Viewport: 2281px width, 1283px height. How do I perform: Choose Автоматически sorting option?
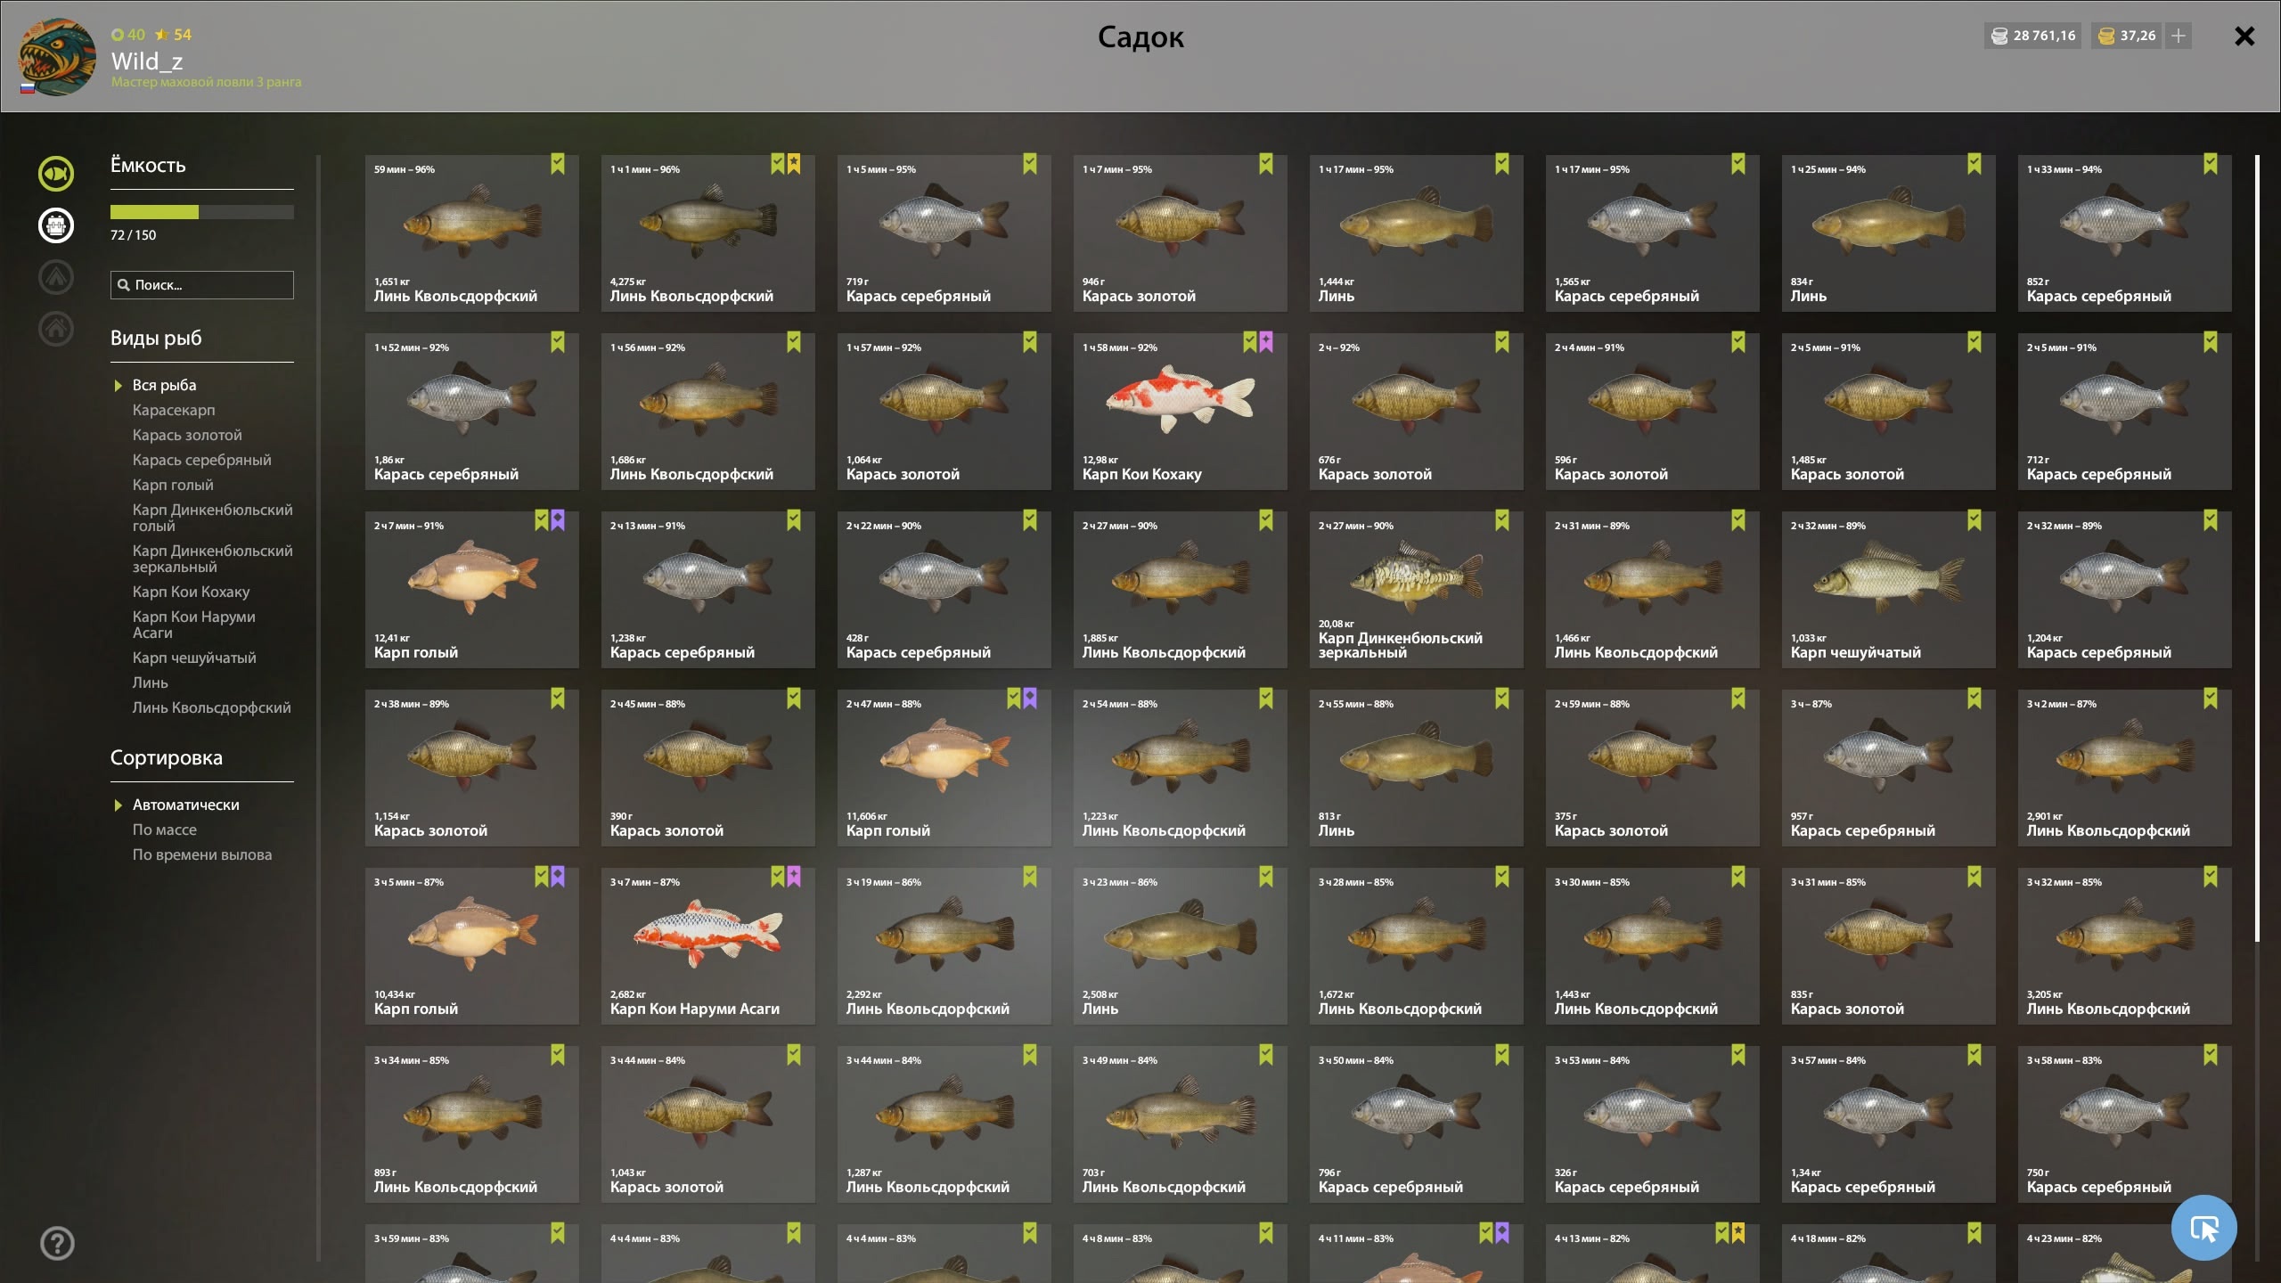tap(186, 805)
